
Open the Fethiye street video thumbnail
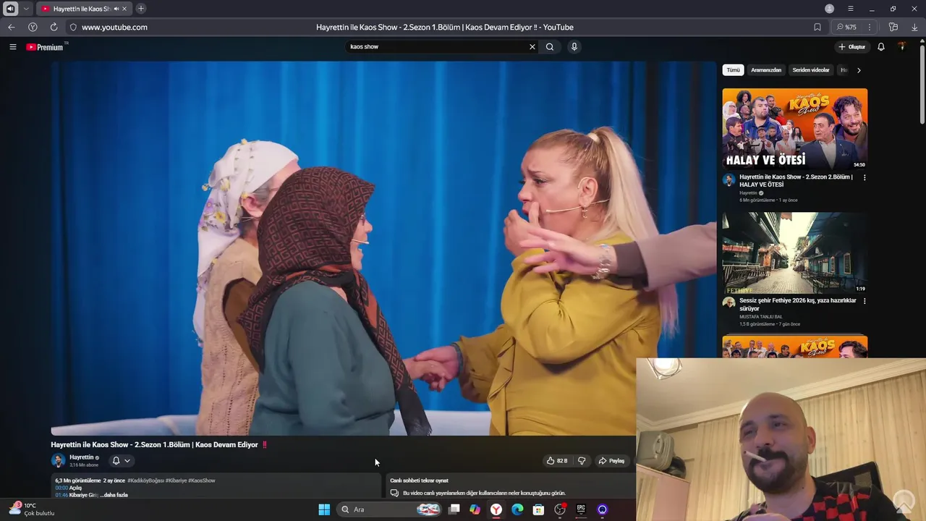pyautogui.click(x=794, y=253)
